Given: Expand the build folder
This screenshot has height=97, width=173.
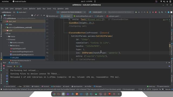Looking at the screenshot, I should [x=5, y=30].
